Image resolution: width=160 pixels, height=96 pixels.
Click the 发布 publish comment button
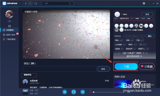[x=103, y=69]
